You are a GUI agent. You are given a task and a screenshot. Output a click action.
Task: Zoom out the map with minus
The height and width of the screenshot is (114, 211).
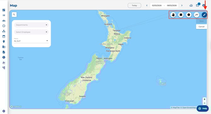[x=204, y=103]
